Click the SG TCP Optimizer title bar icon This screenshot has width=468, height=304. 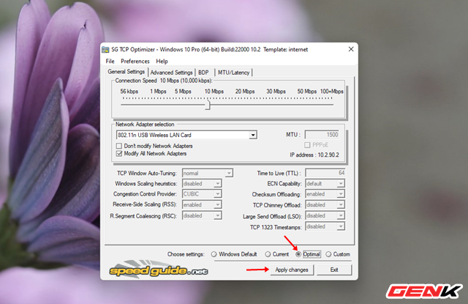pos(105,50)
